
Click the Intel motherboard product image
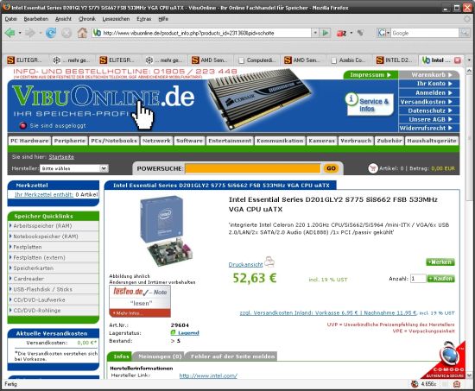(x=166, y=231)
